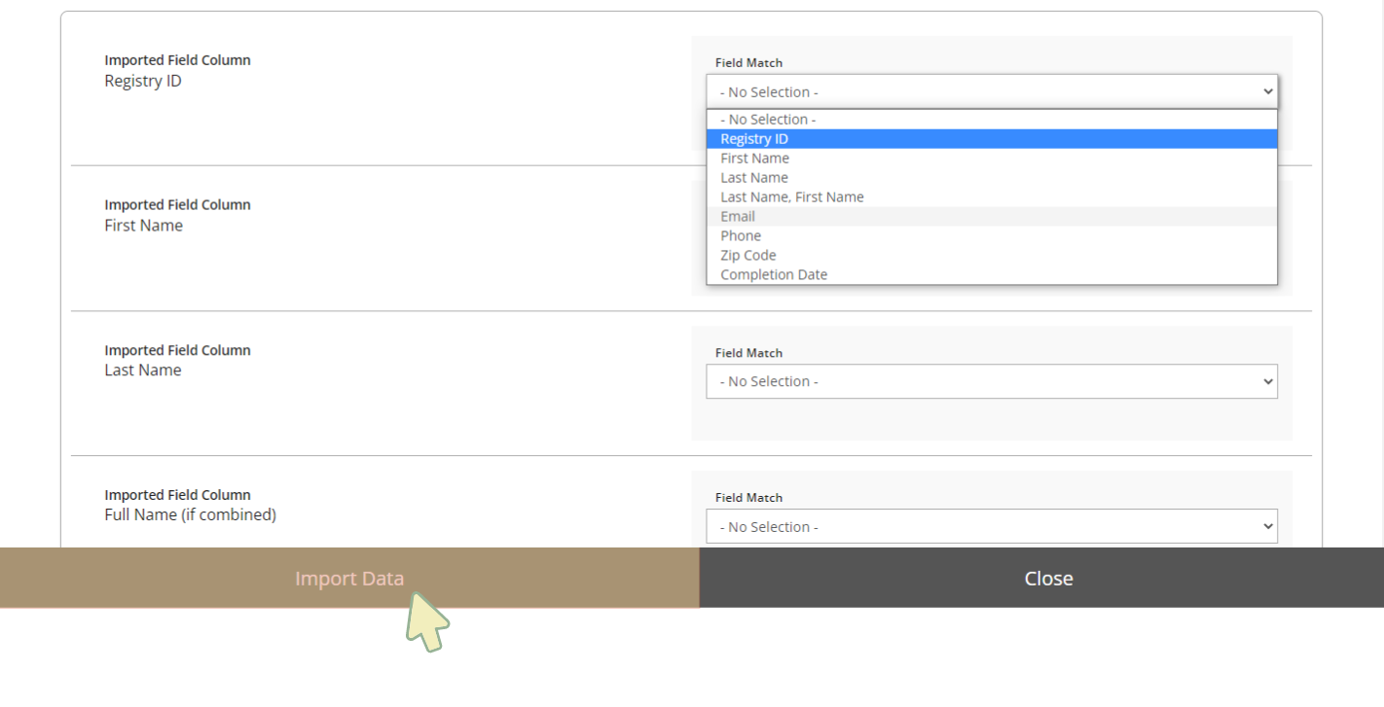
Task: Click 'Field Match' label above Registry ID dropdown
Action: click(748, 63)
